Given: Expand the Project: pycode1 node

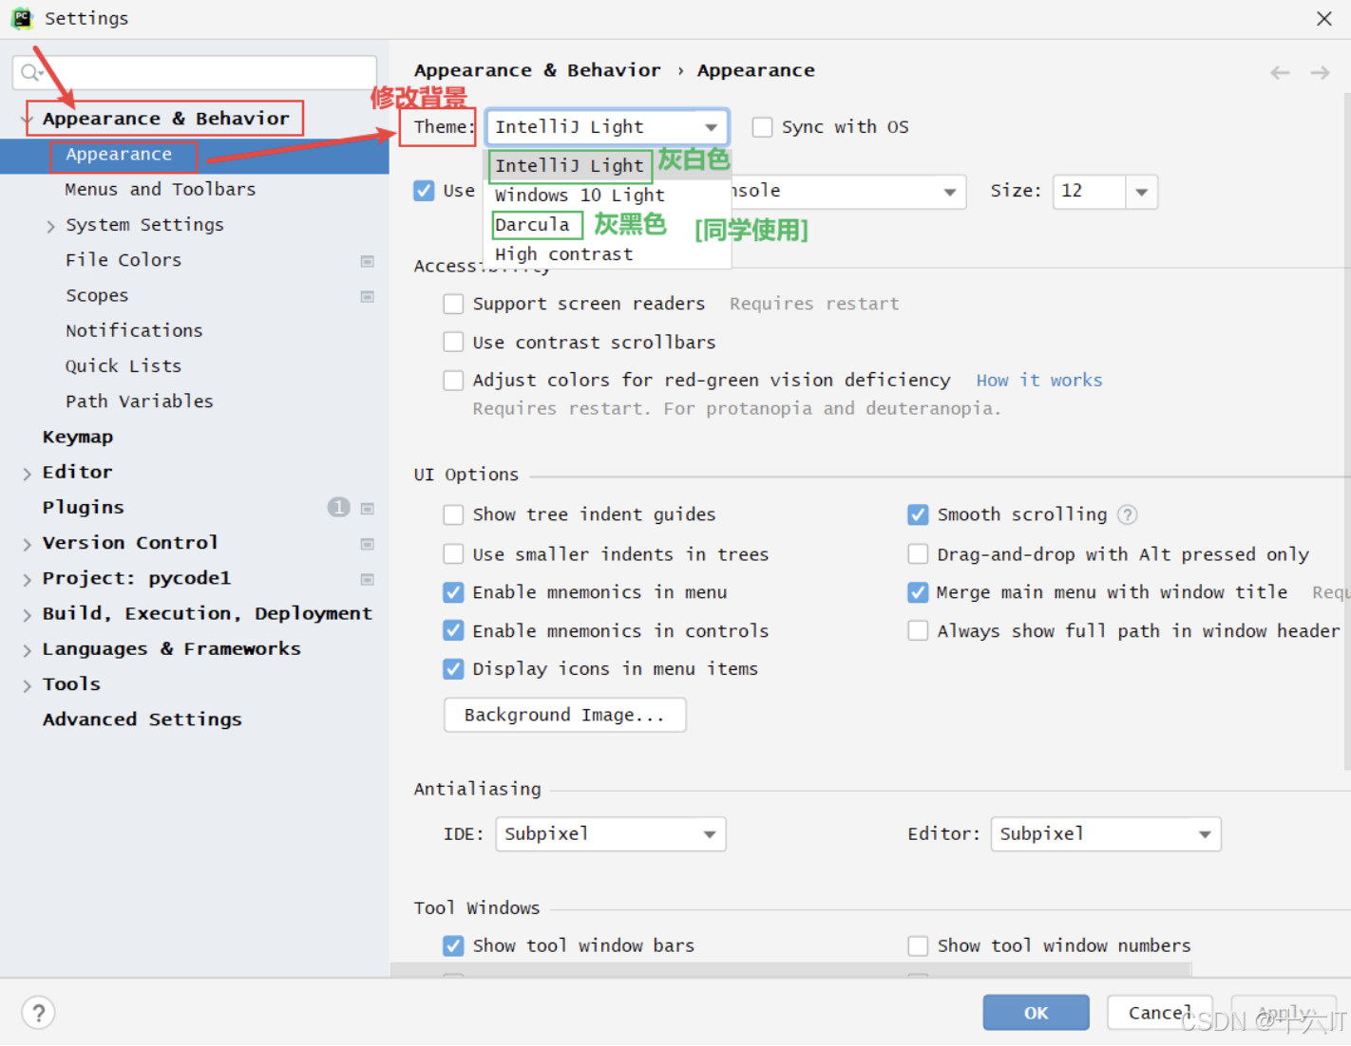Looking at the screenshot, I should [x=27, y=579].
